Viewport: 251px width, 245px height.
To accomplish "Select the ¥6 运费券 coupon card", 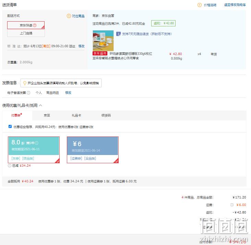I will coord(93,150).
